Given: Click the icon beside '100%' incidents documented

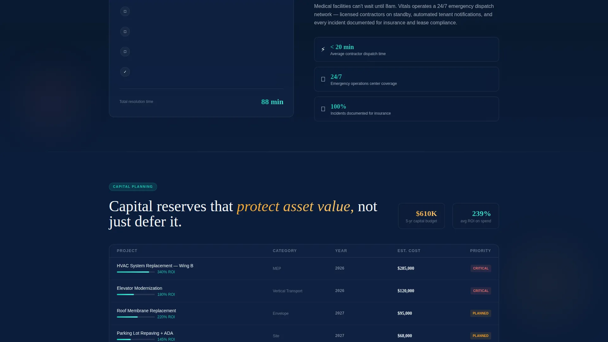Looking at the screenshot, I should click(x=323, y=109).
